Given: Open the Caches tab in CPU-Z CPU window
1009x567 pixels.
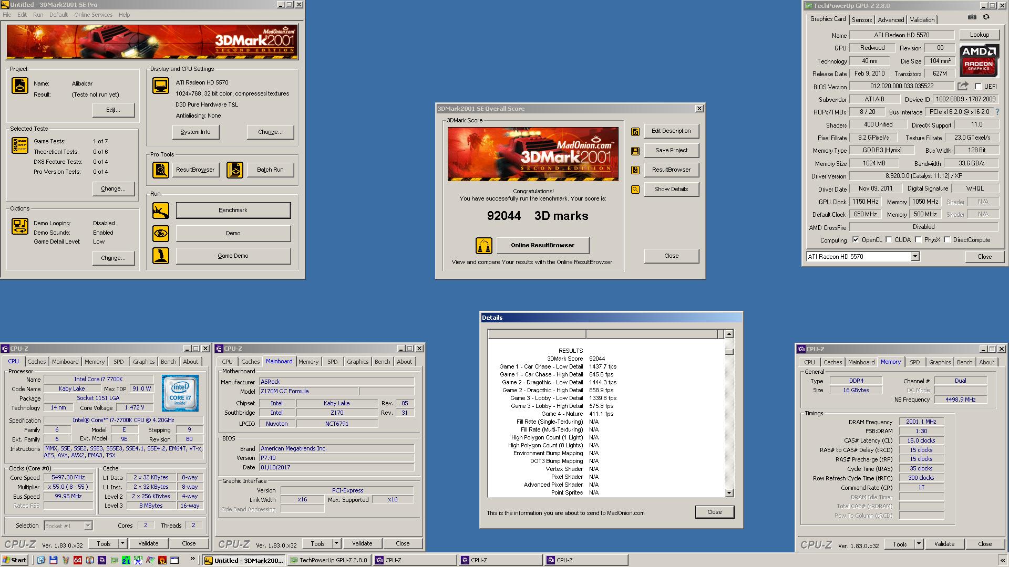Looking at the screenshot, I should point(37,362).
